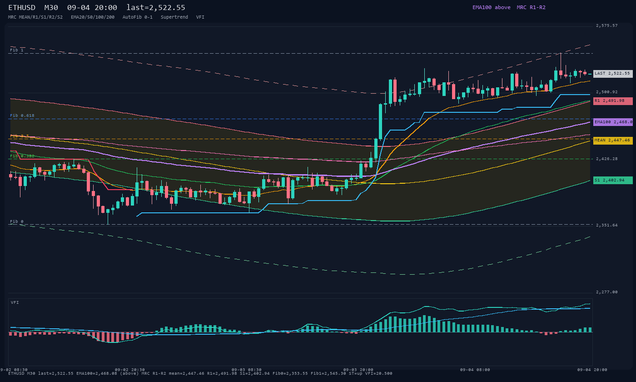Select the "MRC R1-R2" status text
The width and height of the screenshot is (636, 382).
[531, 7]
